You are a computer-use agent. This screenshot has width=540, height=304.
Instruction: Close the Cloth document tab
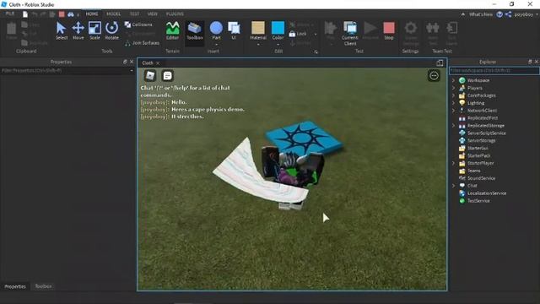(x=158, y=63)
